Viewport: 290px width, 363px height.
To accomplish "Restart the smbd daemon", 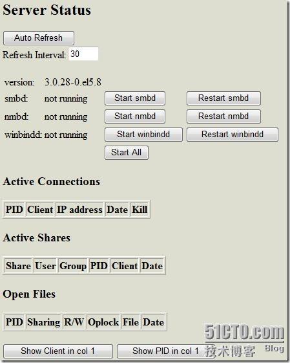I will click(x=223, y=98).
